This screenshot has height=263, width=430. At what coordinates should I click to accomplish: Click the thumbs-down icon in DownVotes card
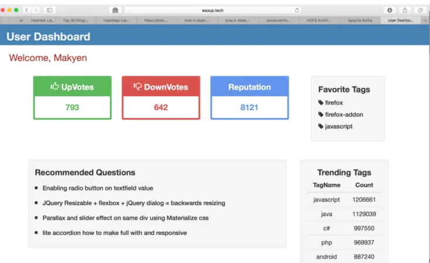[x=137, y=87]
